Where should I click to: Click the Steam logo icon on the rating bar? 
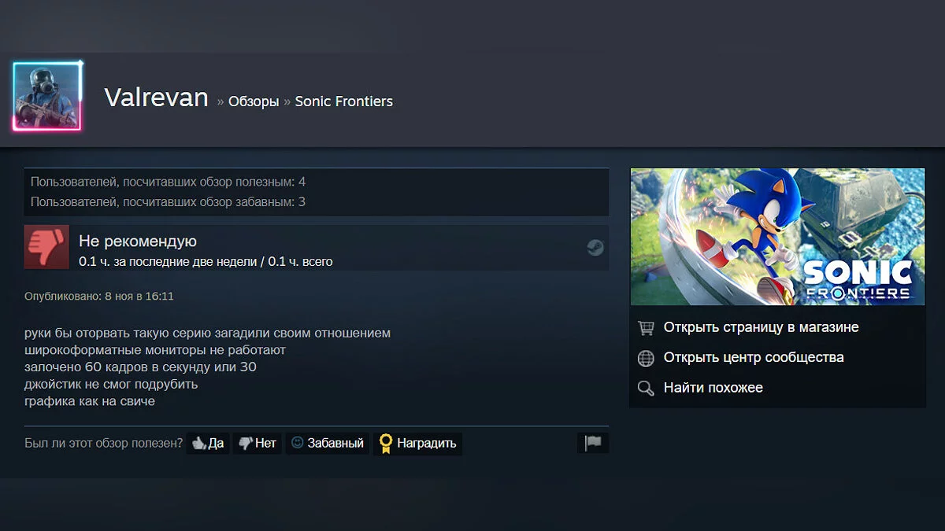pos(595,248)
